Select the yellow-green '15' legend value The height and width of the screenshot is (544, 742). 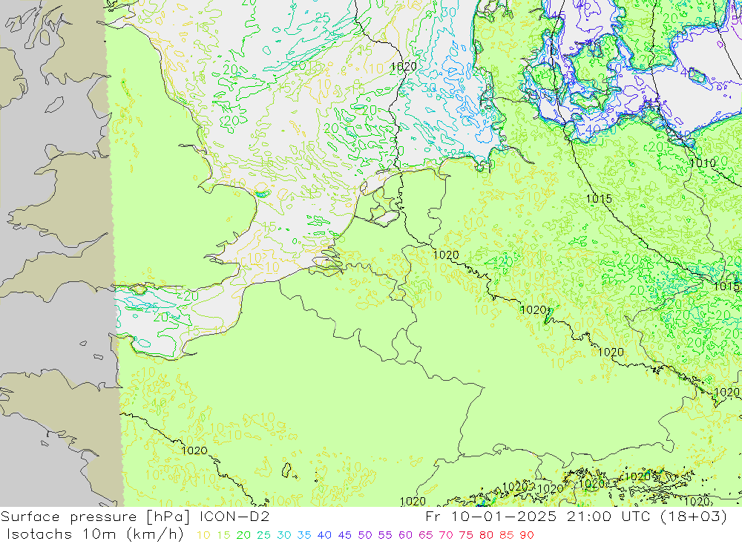pyautogui.click(x=224, y=535)
